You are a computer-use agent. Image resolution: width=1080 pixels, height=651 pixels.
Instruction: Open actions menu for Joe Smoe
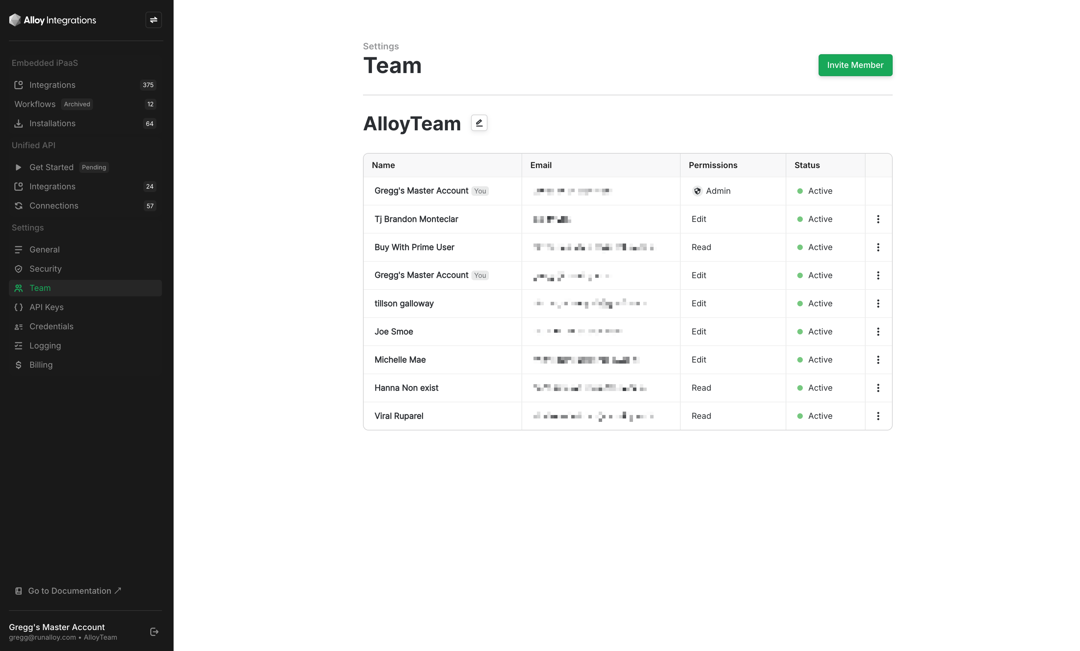[x=878, y=332]
